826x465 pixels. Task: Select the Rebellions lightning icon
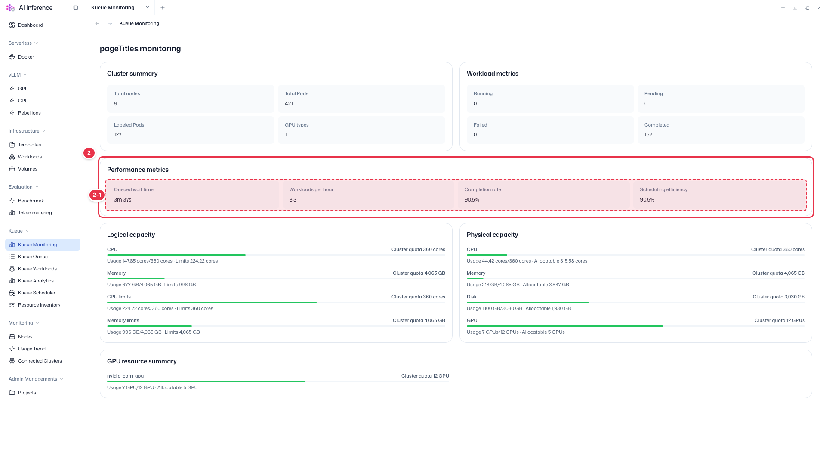tap(12, 113)
